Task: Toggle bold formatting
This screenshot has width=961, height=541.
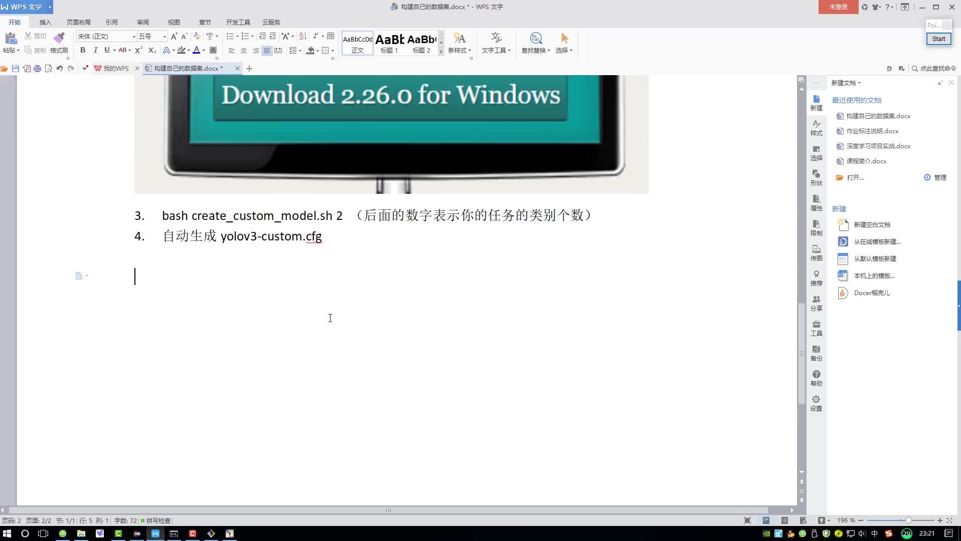Action: click(x=83, y=50)
